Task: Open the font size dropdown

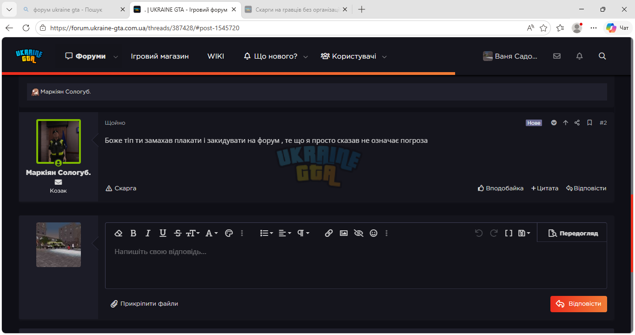Action: 192,233
